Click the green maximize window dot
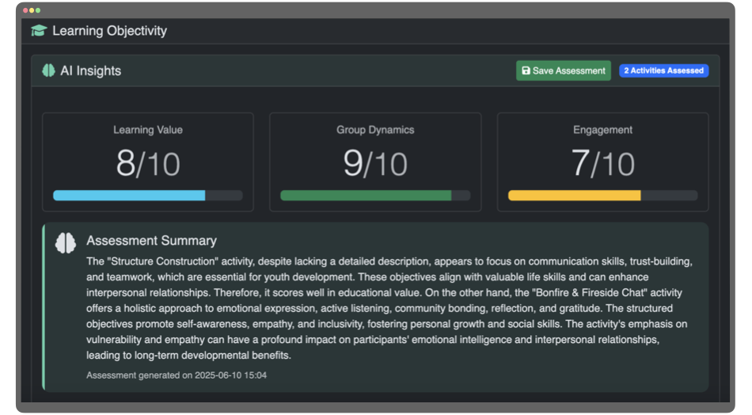The width and height of the screenshot is (752, 415). point(38,10)
